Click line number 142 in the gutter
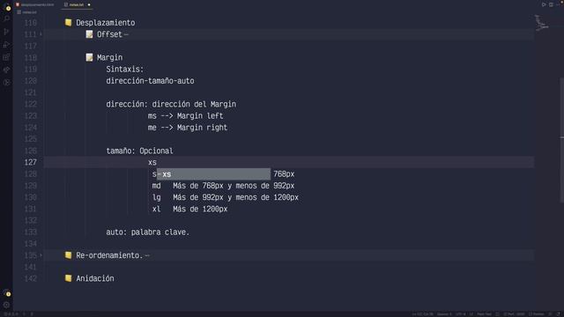The image size is (564, 317). pyautogui.click(x=31, y=278)
